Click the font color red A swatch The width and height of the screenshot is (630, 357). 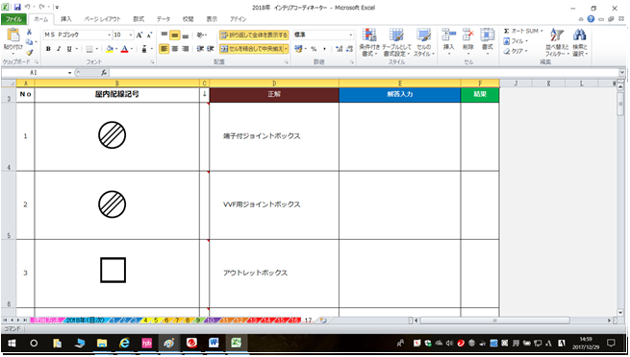pyautogui.click(x=124, y=49)
